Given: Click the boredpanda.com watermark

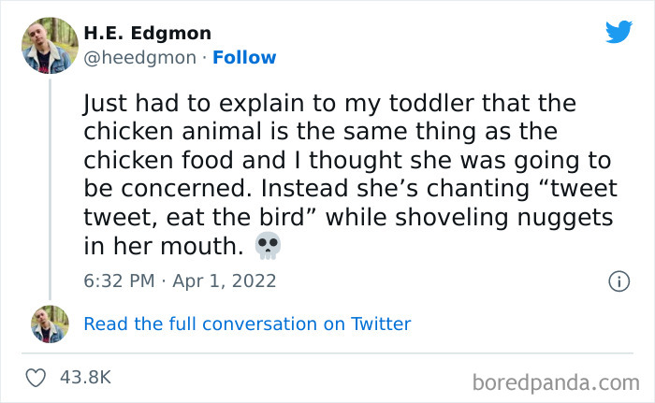Looking at the screenshot, I should click(x=555, y=381).
